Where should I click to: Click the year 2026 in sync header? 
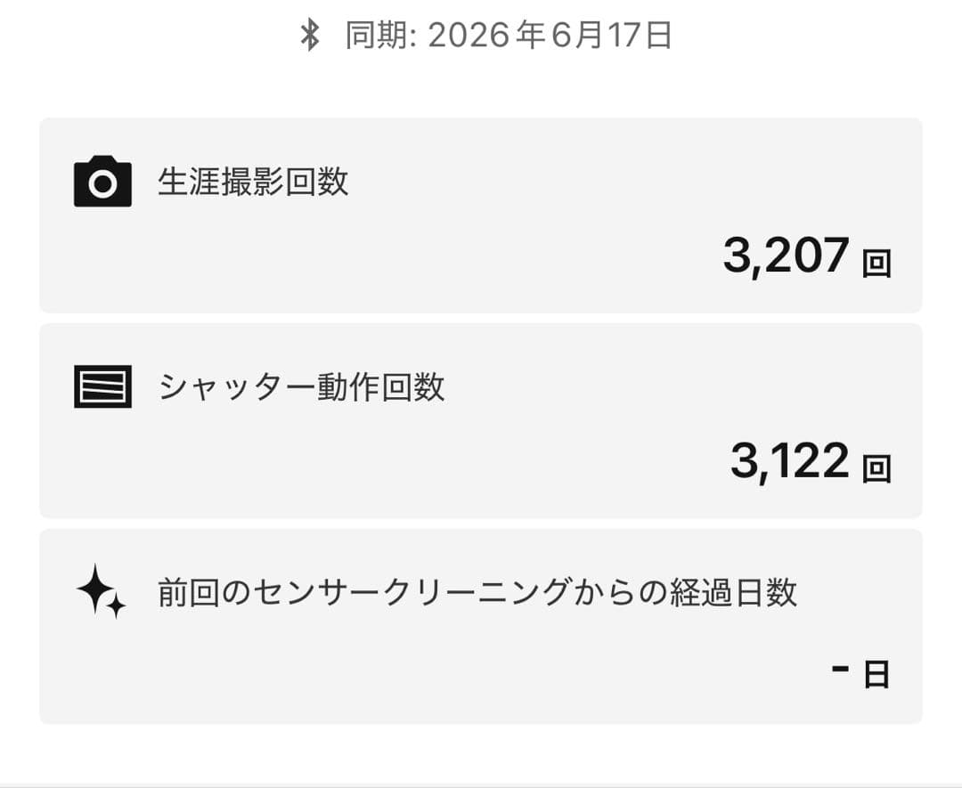click(x=469, y=36)
